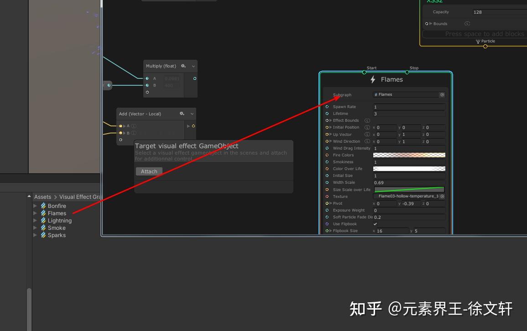
Task: Select the Lightning asset
Action: coord(59,221)
